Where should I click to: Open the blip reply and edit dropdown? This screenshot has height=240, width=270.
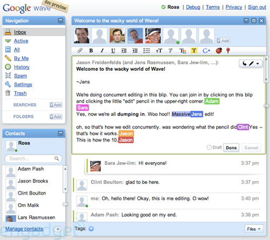(x=251, y=63)
